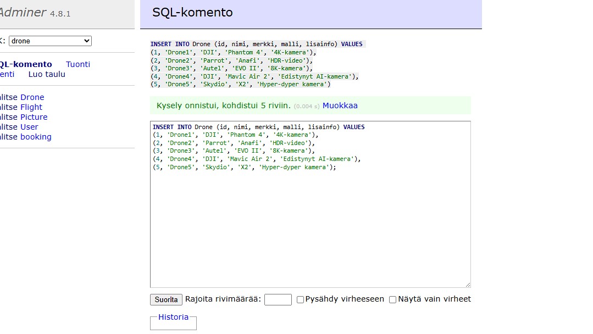The height and width of the screenshot is (334, 593).
Task: Click the select link beside Flight
Action: tap(8, 107)
